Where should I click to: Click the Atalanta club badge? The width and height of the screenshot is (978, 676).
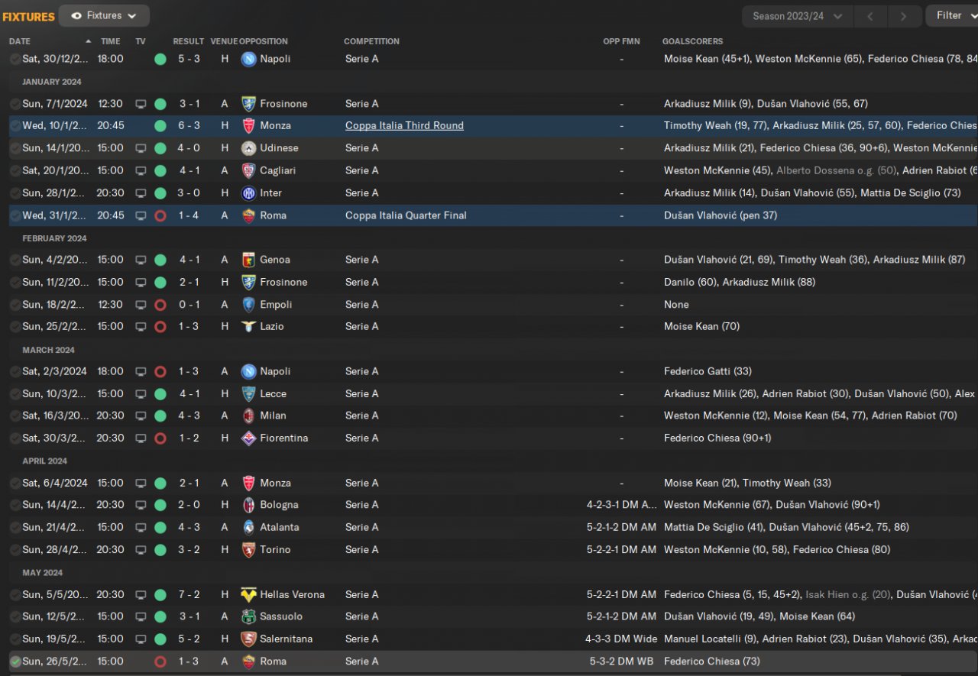248,528
